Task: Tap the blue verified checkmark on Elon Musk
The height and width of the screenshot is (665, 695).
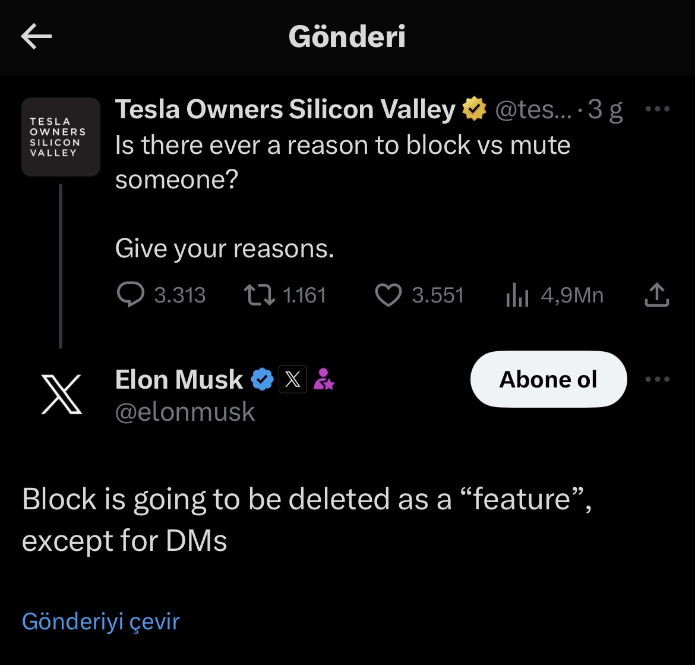Action: point(262,380)
